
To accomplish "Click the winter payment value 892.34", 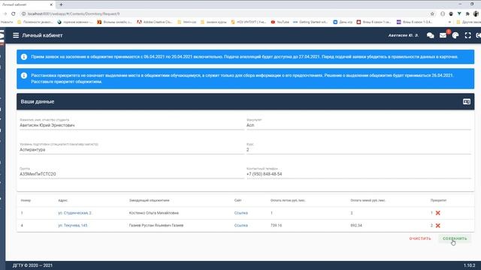I will click(356, 225).
